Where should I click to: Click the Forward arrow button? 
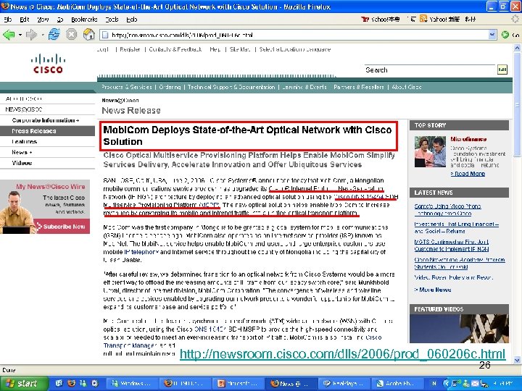tap(31, 35)
